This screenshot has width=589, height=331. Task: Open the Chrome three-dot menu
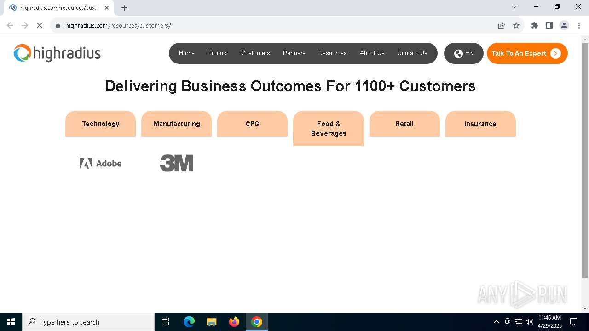579,25
